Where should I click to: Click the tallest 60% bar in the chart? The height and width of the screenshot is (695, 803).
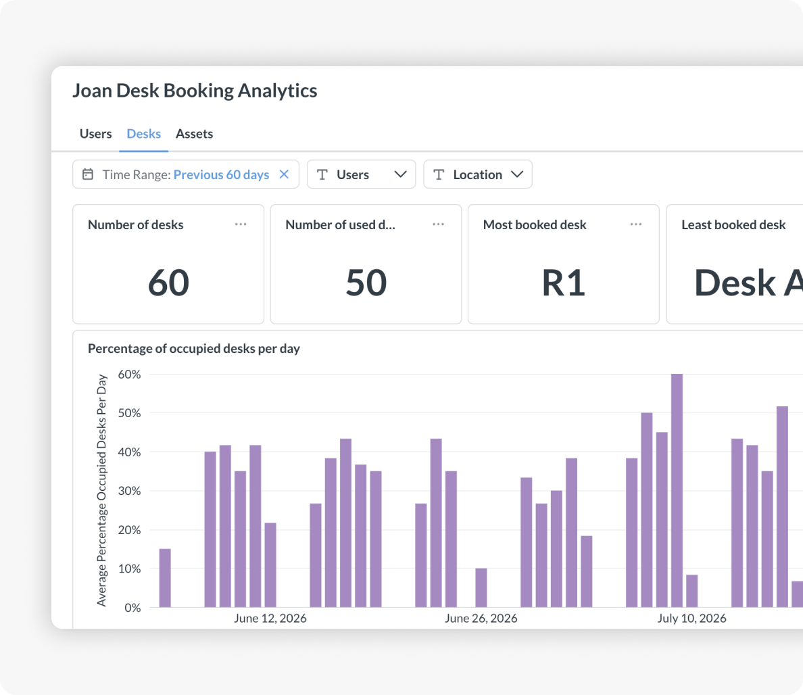pyautogui.click(x=677, y=490)
